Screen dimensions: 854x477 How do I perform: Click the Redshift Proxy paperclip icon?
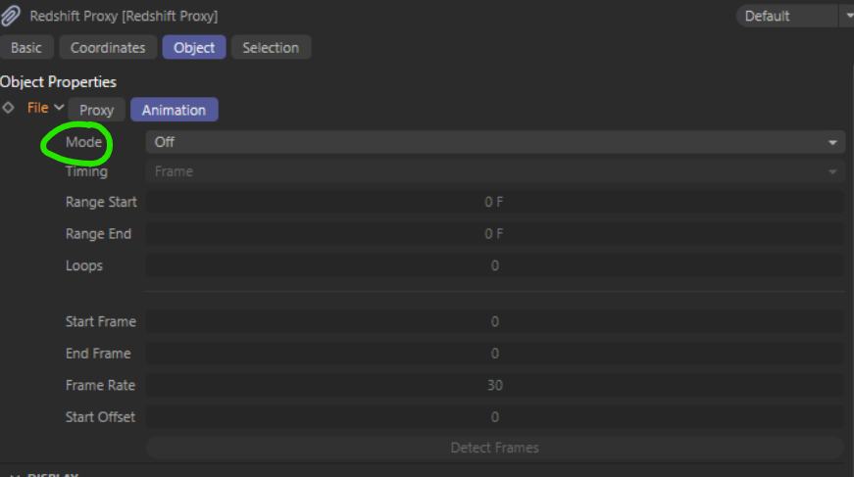coord(11,16)
